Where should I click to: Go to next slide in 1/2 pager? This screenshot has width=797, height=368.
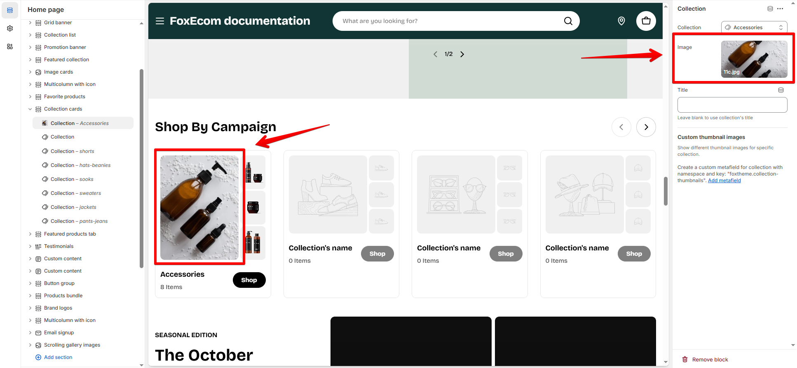pos(462,54)
